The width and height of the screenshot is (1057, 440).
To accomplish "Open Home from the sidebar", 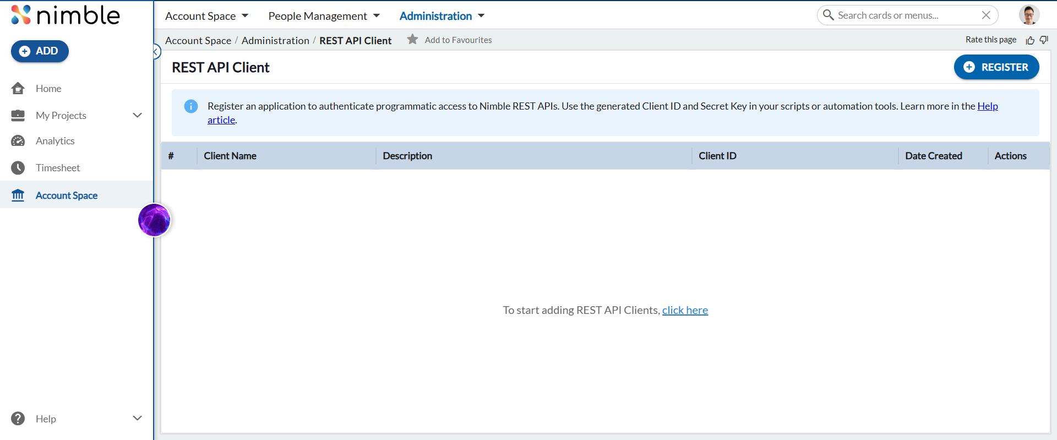I will [x=48, y=88].
